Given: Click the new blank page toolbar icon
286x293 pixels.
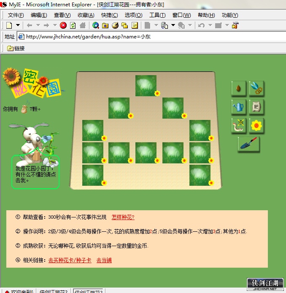Looking at the screenshot, I should click(9, 25).
